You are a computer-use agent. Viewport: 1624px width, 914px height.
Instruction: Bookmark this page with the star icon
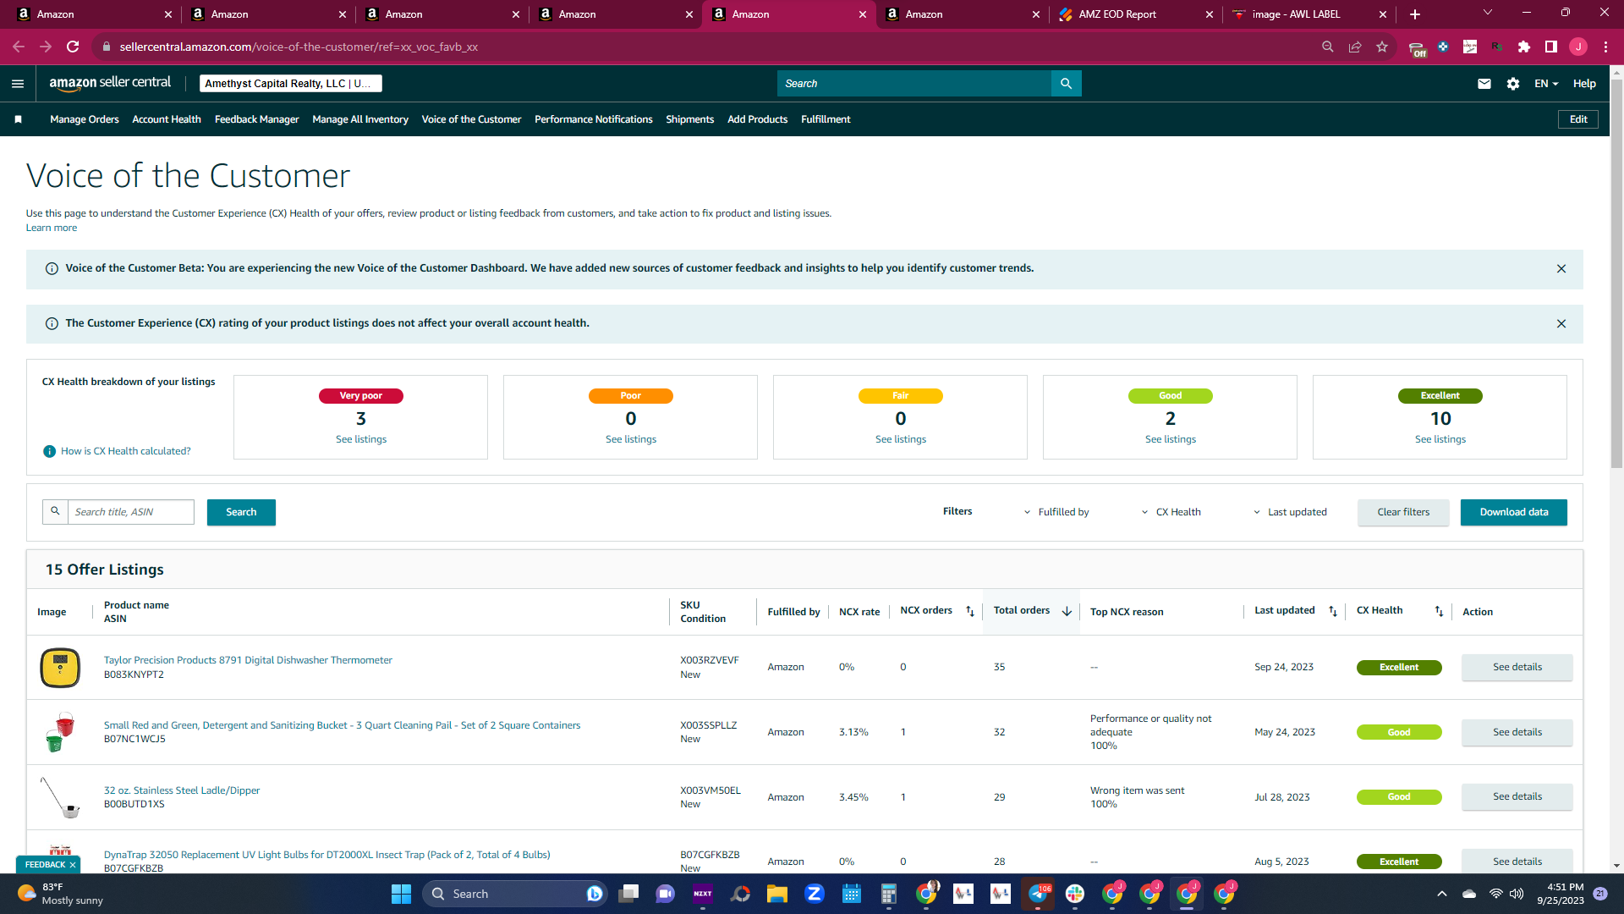tap(1382, 47)
